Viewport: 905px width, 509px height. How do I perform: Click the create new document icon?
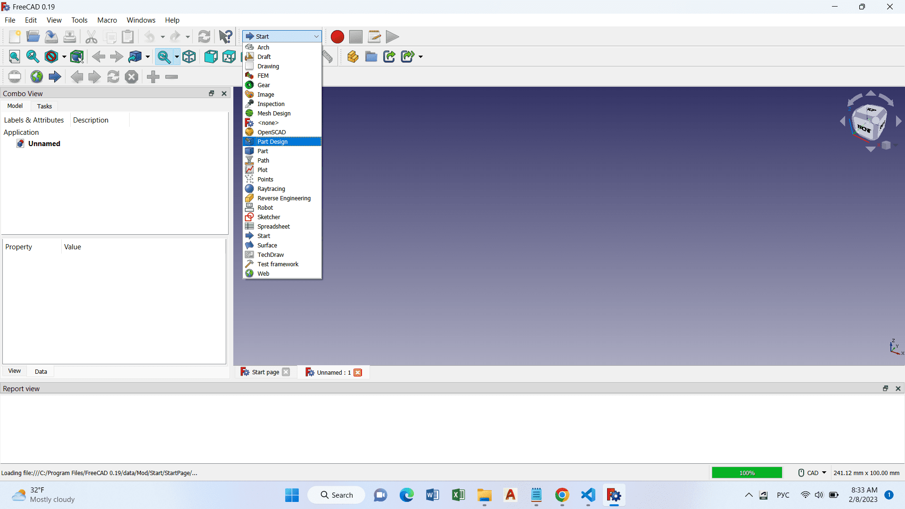coord(15,37)
